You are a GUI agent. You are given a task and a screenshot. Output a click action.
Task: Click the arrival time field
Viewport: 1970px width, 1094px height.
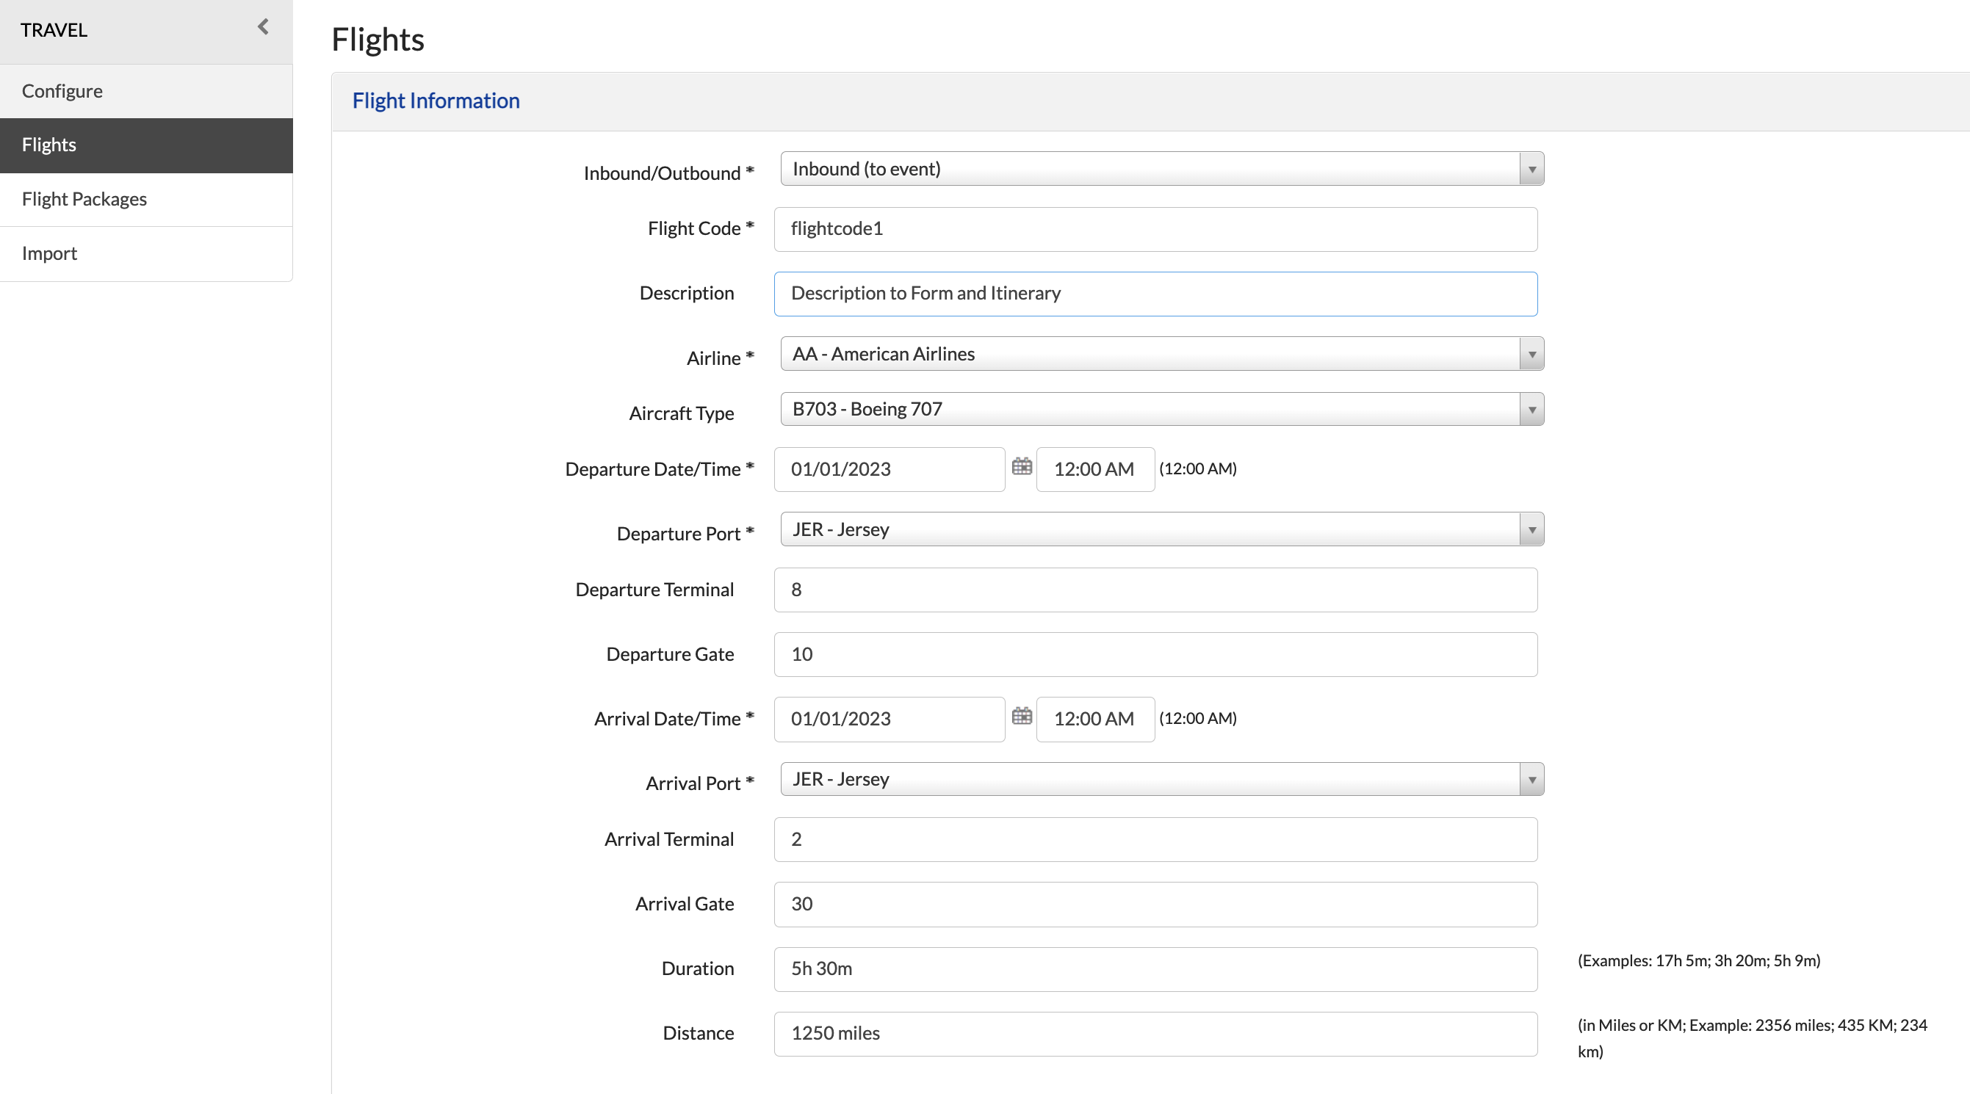coord(1095,720)
